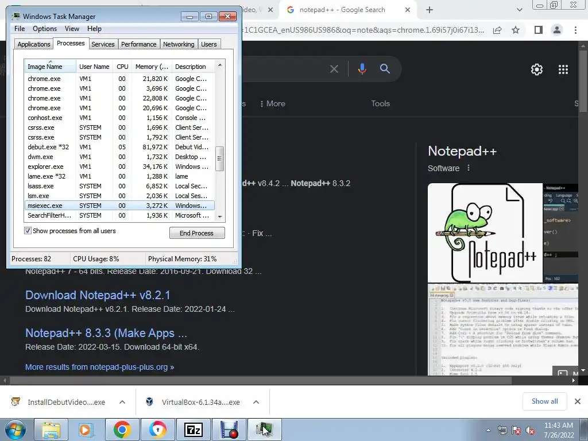The width and height of the screenshot is (588, 441).
Task: Launch Windows Media Player from taskbar
Action: pos(86,430)
